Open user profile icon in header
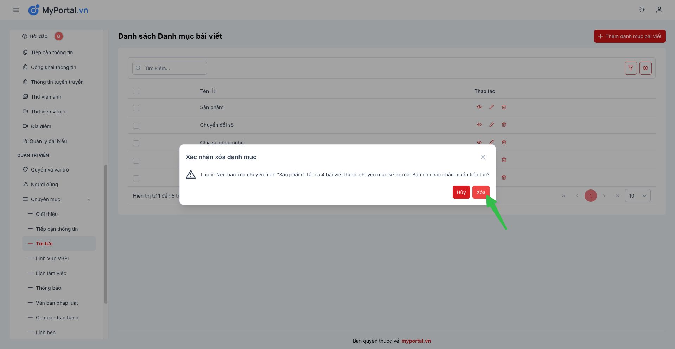Screen dimensions: 675x349 pos(659,10)
